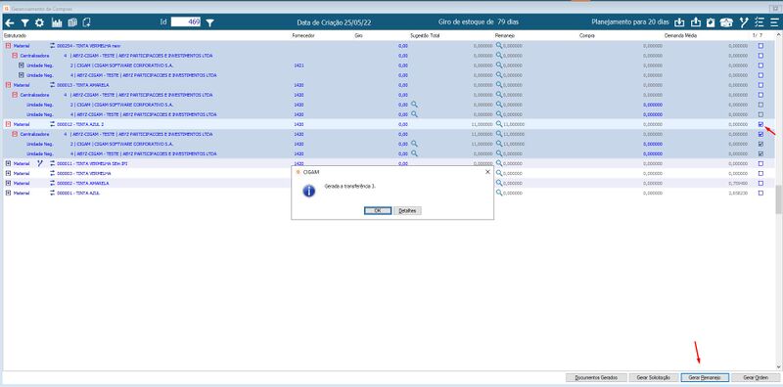Go back with the left arrow icon
The height and width of the screenshot is (387, 783).
pyautogui.click(x=10, y=22)
